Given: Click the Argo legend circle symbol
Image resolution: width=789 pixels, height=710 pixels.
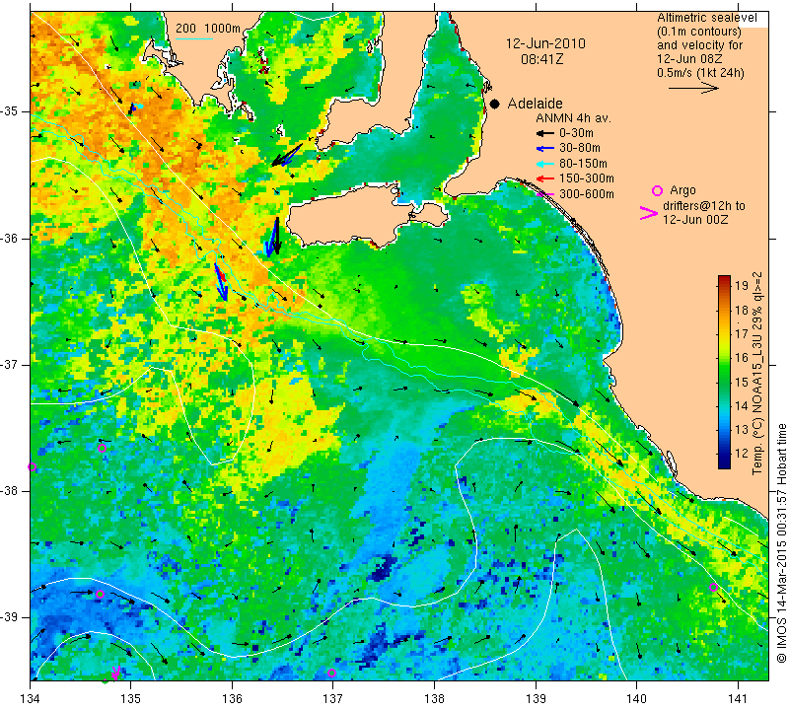Looking at the screenshot, I should (657, 190).
